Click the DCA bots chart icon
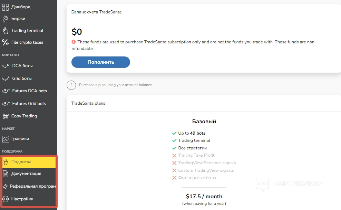Image resolution: width=341 pixels, height=210 pixels. 6,66
